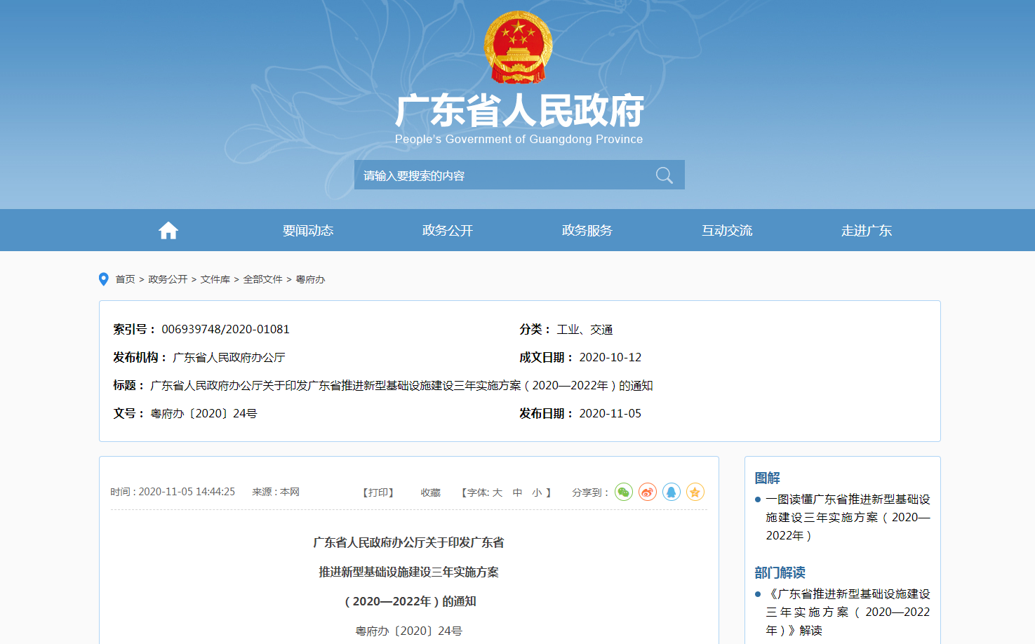Open the 互动交流 navigation menu
This screenshot has width=1035, height=644.
click(727, 231)
